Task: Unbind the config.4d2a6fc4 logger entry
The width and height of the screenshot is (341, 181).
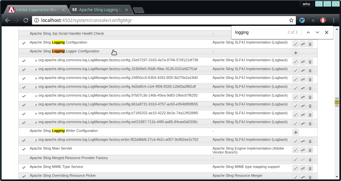Action: point(303,88)
